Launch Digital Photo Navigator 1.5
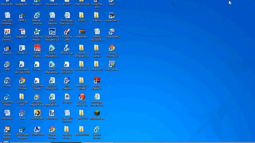255x143 pixels. click(x=52, y=35)
